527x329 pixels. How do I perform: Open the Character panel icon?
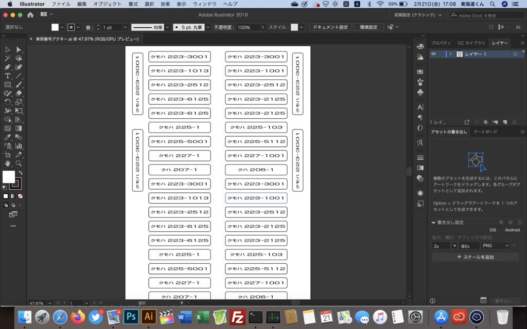[x=420, y=107]
